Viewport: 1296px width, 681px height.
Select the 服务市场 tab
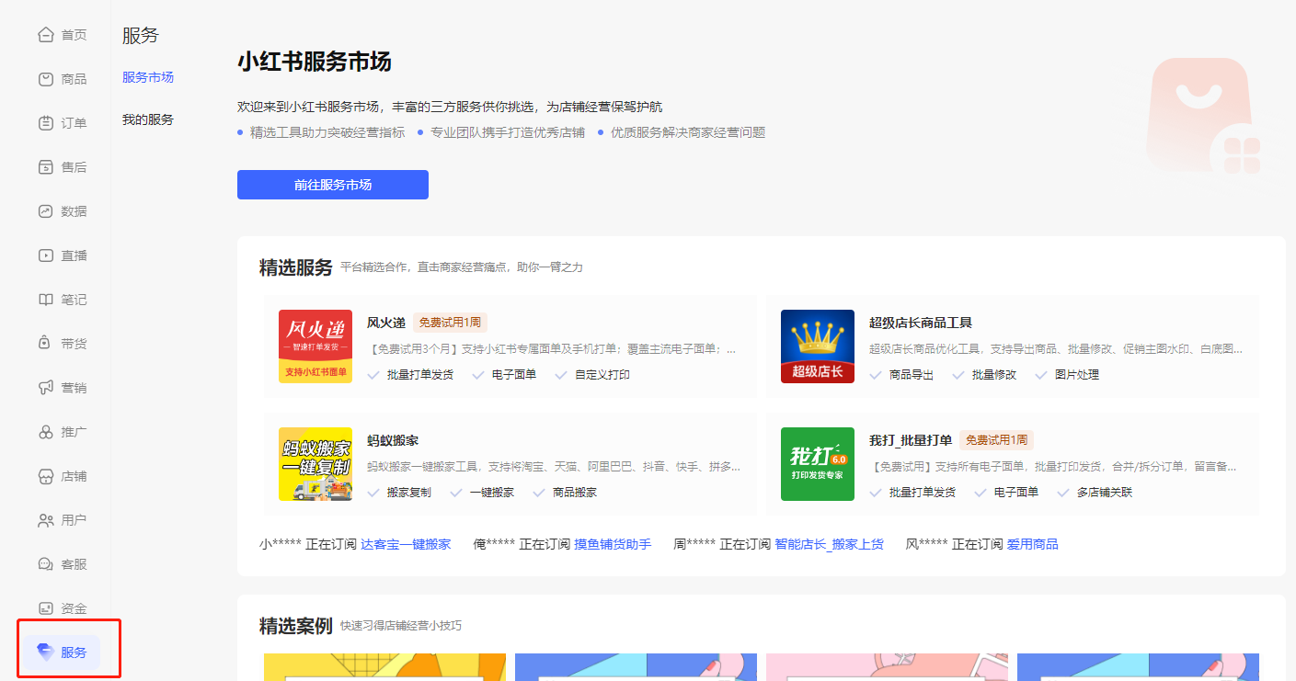(x=148, y=77)
